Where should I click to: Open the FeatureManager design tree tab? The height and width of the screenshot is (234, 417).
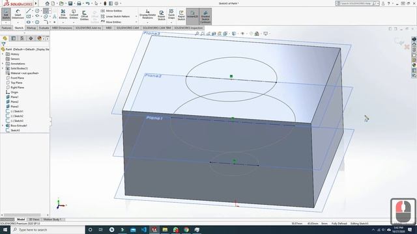(x=5, y=38)
